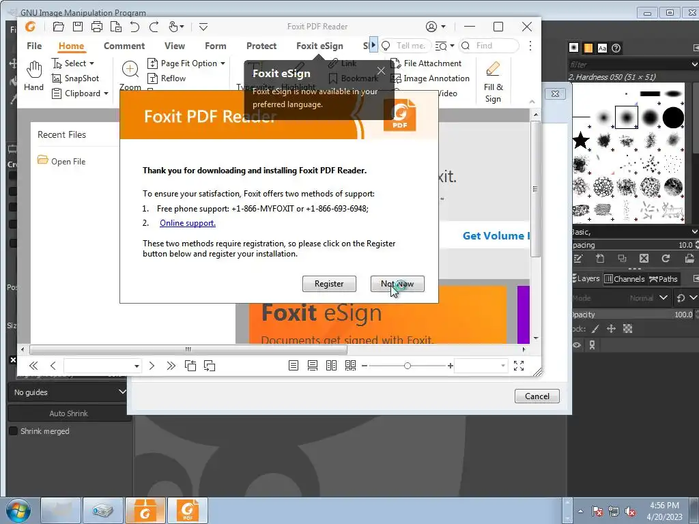Choose the SnapShot tool
Image resolution: width=699 pixels, height=524 pixels.
pyautogui.click(x=75, y=78)
